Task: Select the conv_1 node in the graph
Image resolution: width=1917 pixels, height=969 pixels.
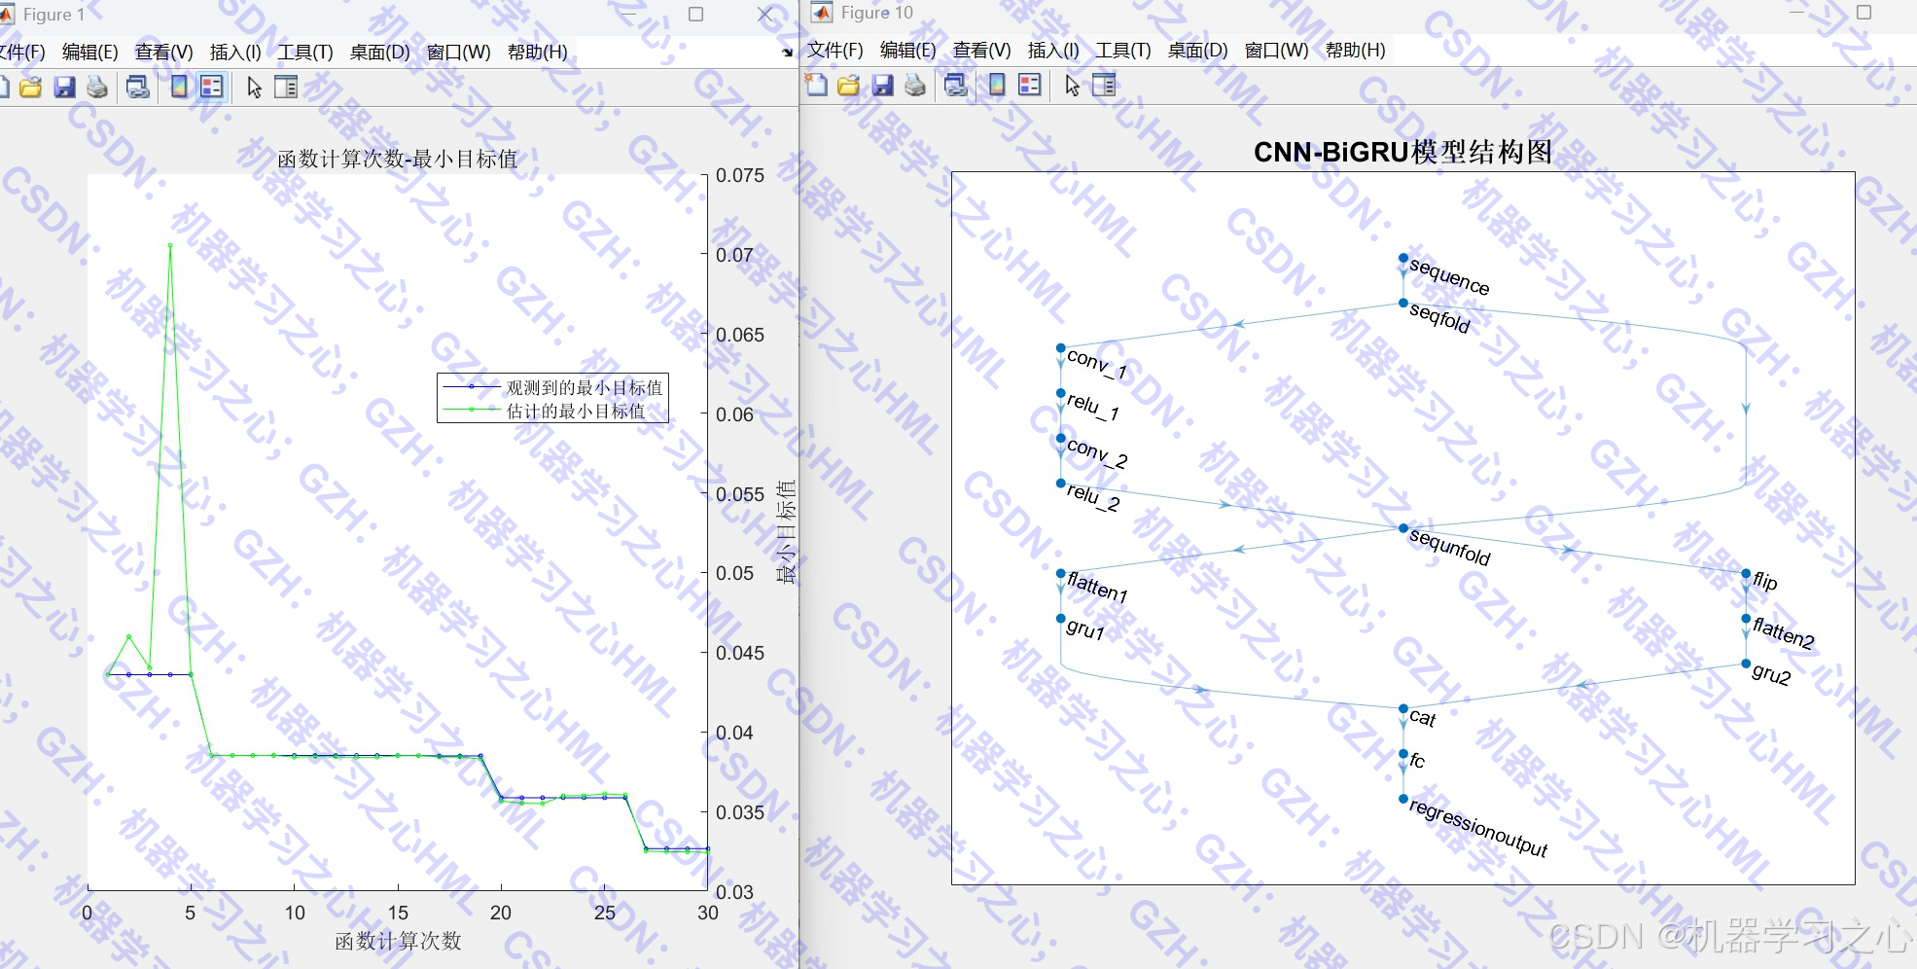Action: [1061, 347]
